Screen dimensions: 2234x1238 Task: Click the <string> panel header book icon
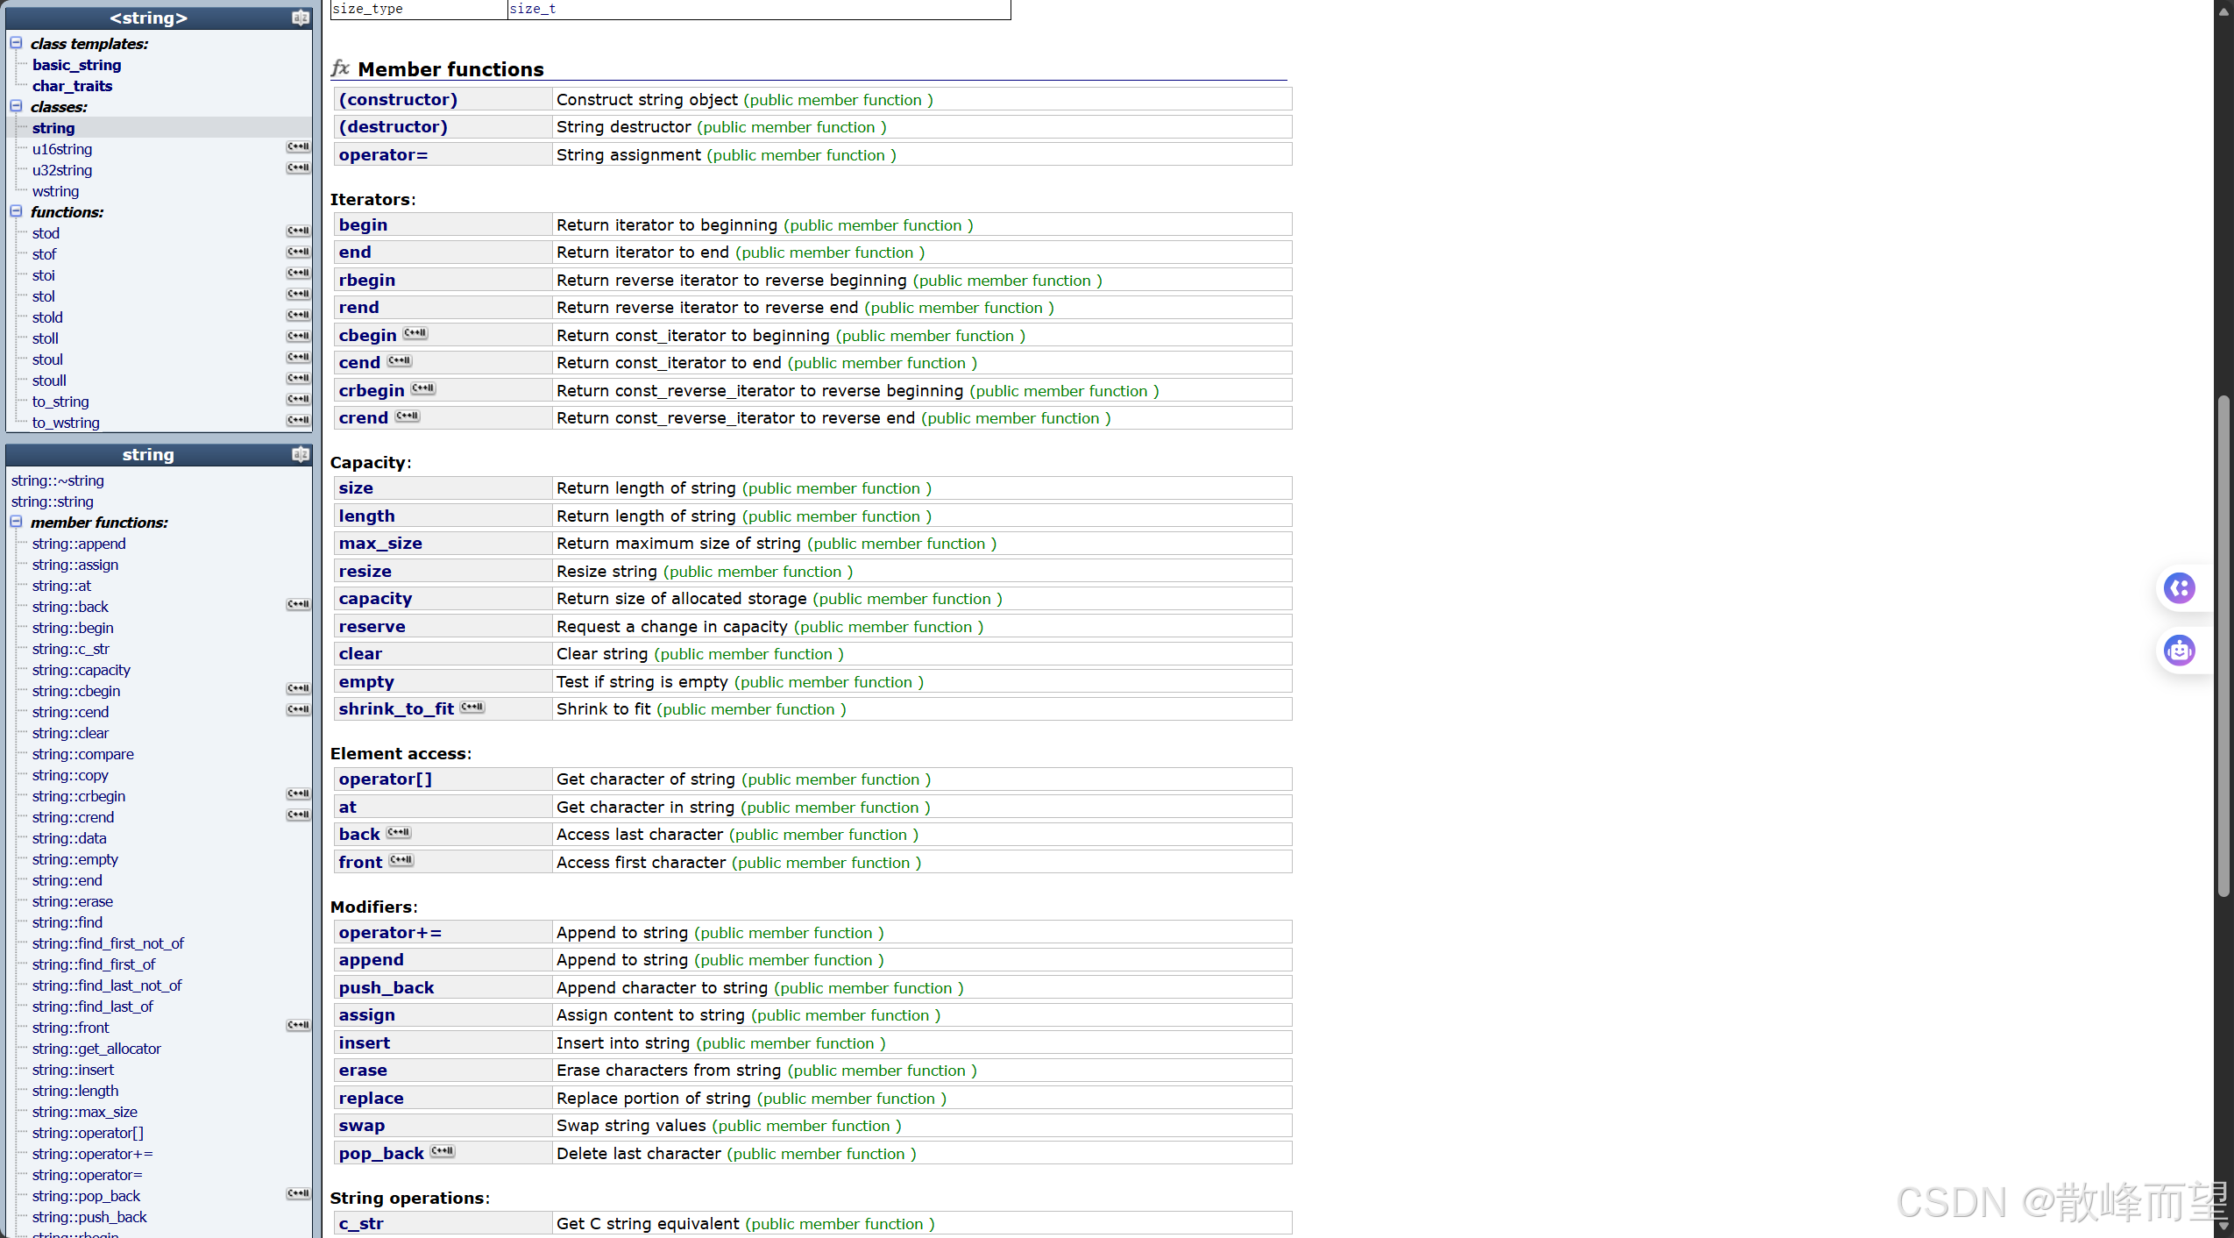pos(300,18)
